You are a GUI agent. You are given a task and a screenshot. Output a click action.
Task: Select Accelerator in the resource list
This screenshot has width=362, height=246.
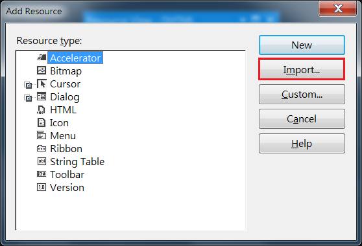point(75,58)
